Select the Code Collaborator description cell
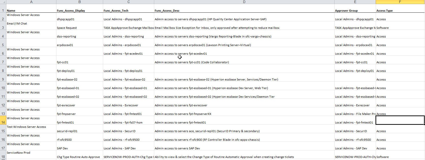 point(244,60)
